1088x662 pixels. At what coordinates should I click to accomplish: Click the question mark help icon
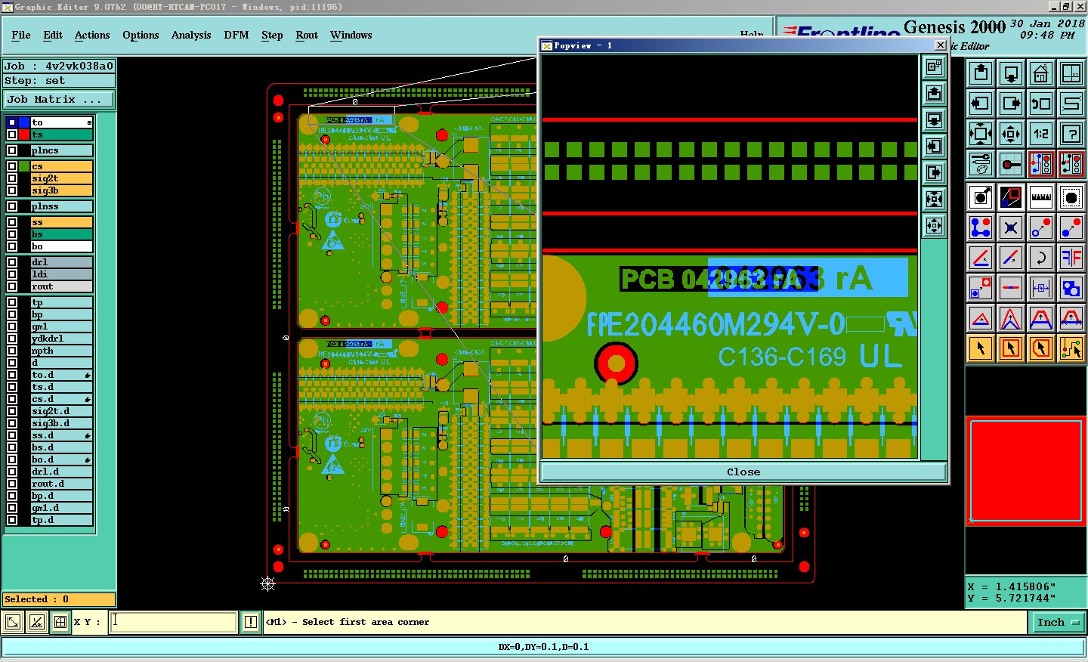click(1071, 134)
